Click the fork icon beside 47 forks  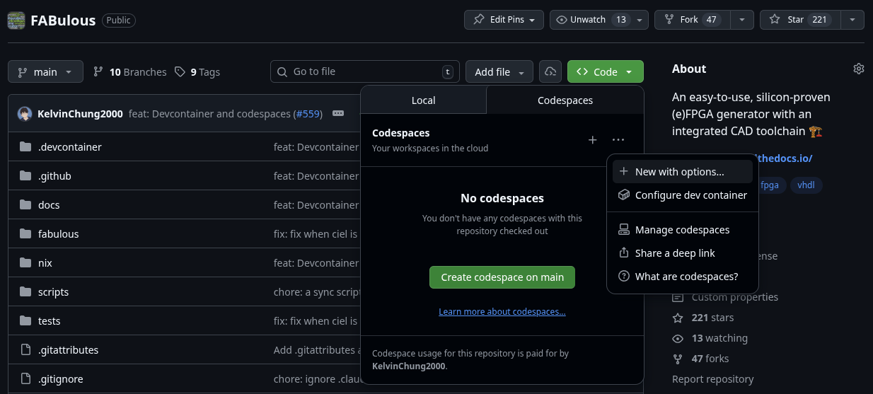click(678, 359)
